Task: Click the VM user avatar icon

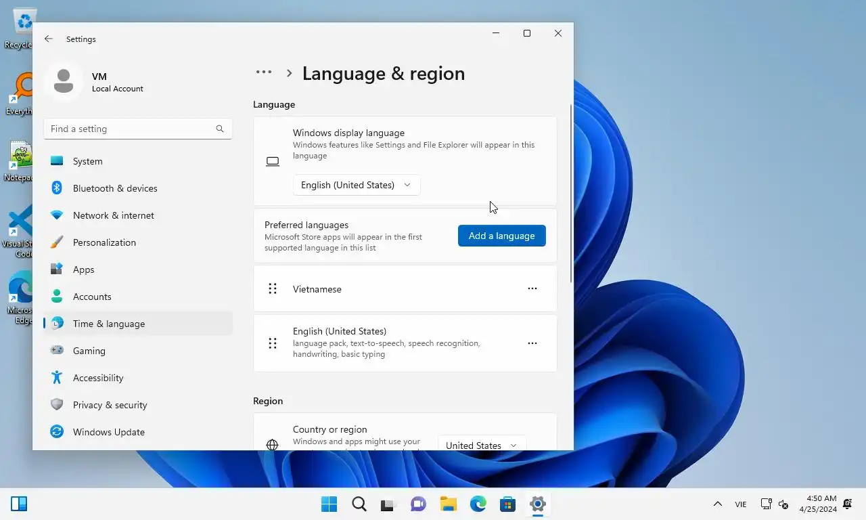Action: (x=64, y=81)
